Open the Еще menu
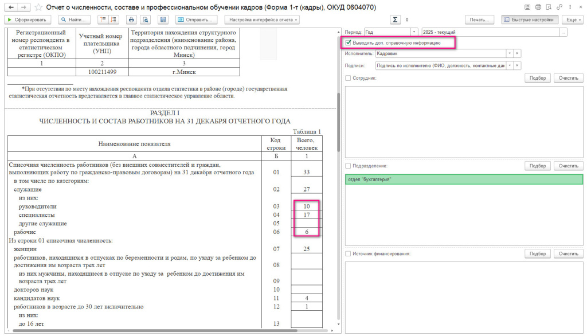Image resolution: width=587 pixels, height=336 pixels. point(572,19)
